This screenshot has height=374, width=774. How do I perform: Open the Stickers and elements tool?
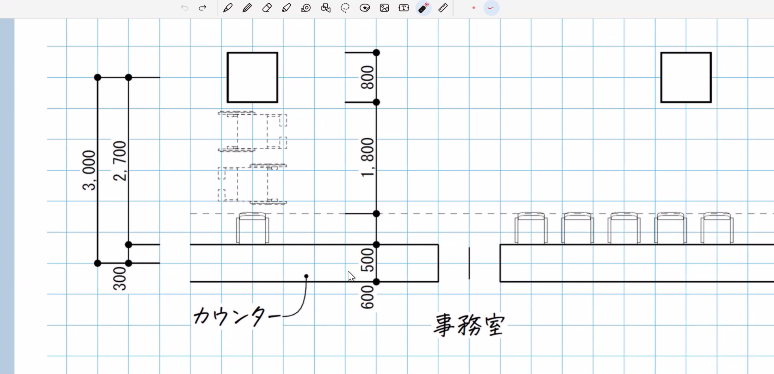pyautogui.click(x=365, y=8)
